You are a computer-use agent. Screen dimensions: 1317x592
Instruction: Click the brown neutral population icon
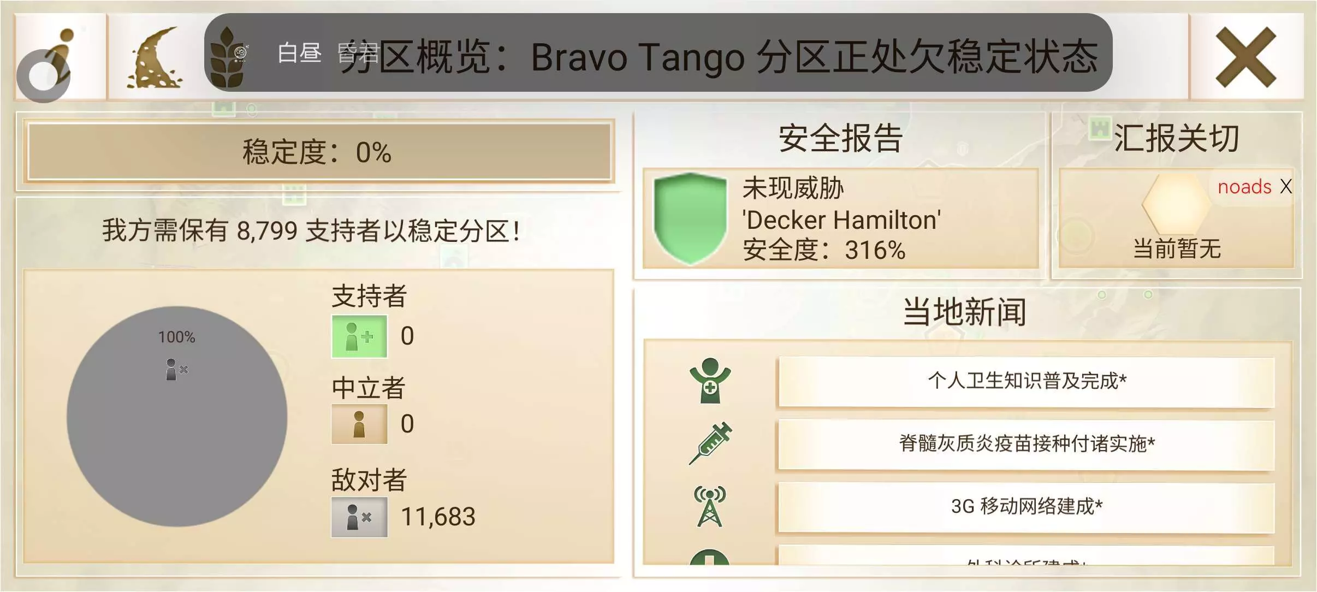[359, 424]
